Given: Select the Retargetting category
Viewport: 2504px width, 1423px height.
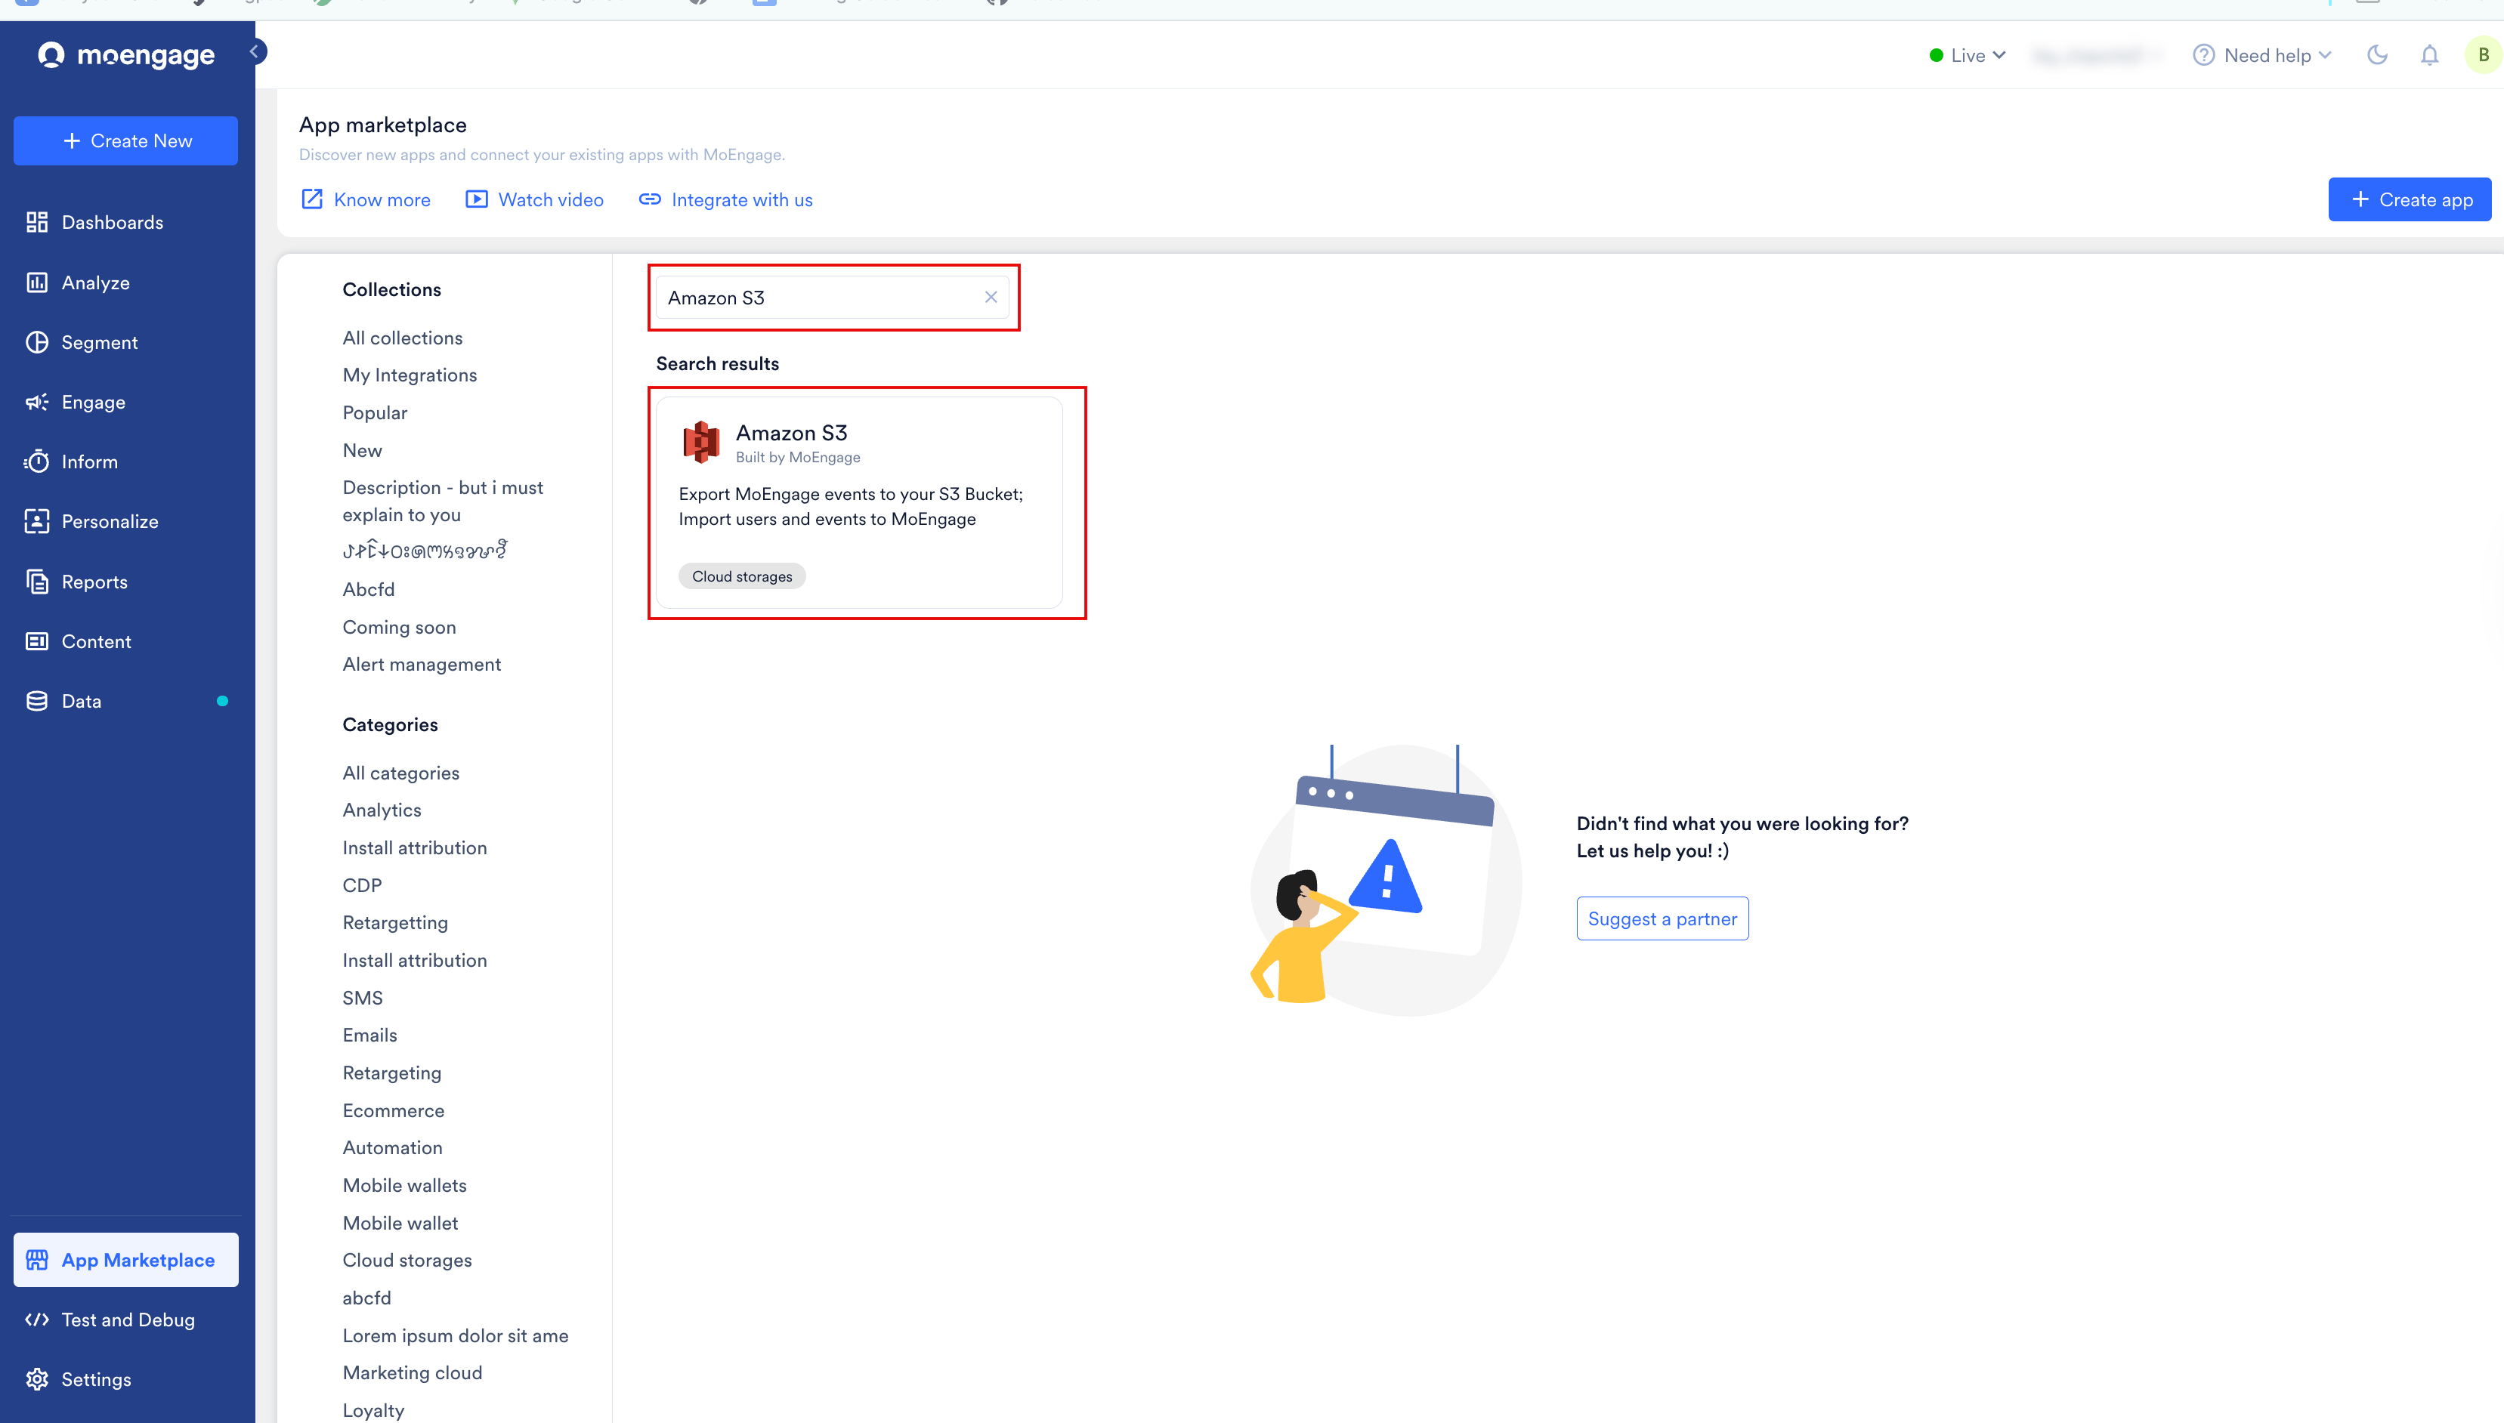Looking at the screenshot, I should pos(395,922).
